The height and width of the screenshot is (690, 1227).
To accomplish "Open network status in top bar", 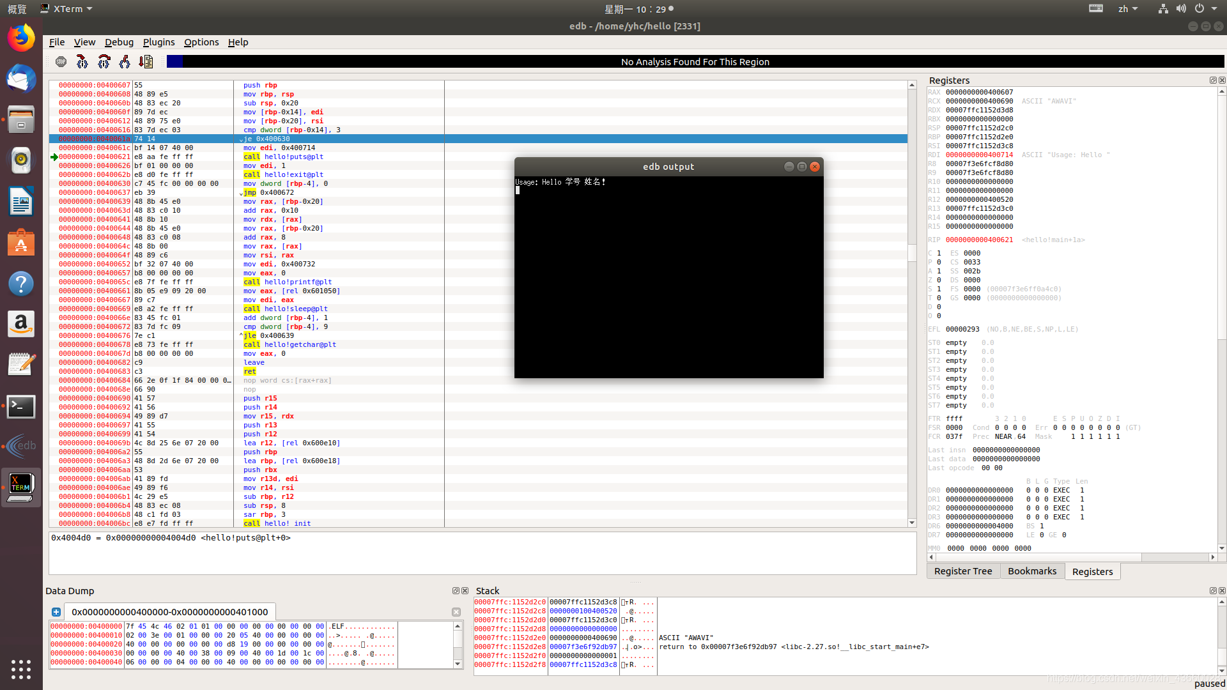I will tap(1163, 8).
